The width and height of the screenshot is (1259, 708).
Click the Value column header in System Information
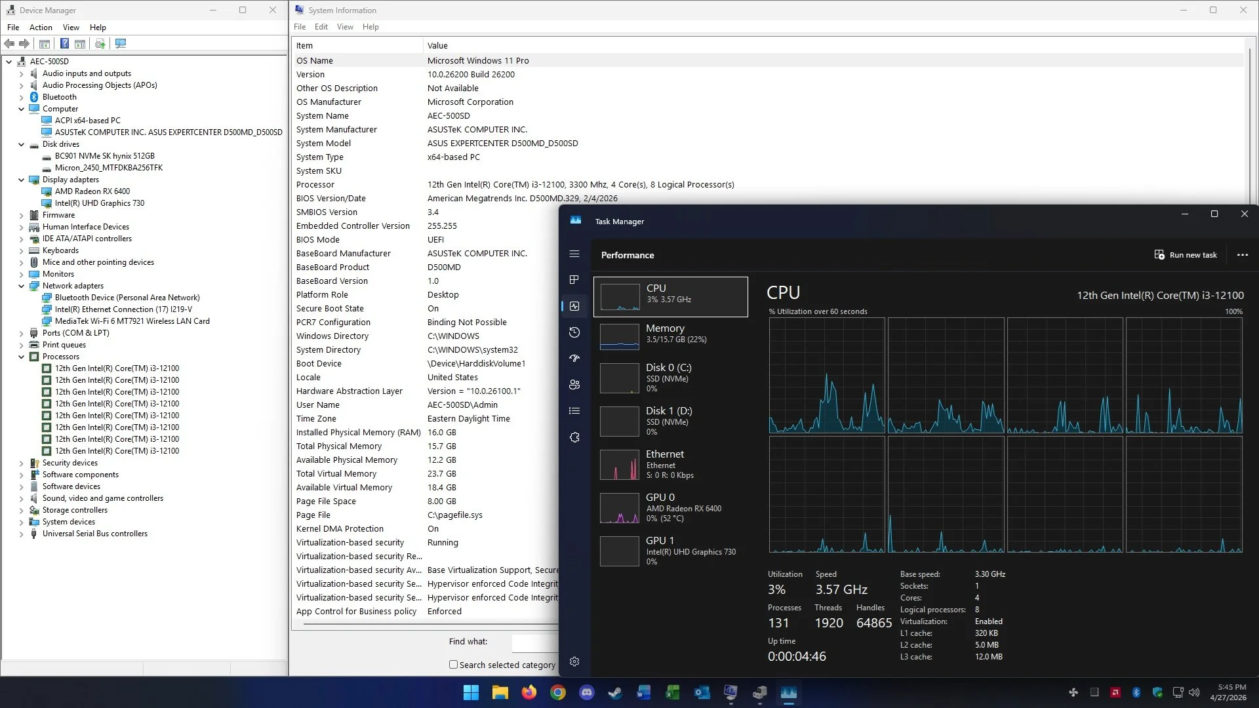click(833, 46)
